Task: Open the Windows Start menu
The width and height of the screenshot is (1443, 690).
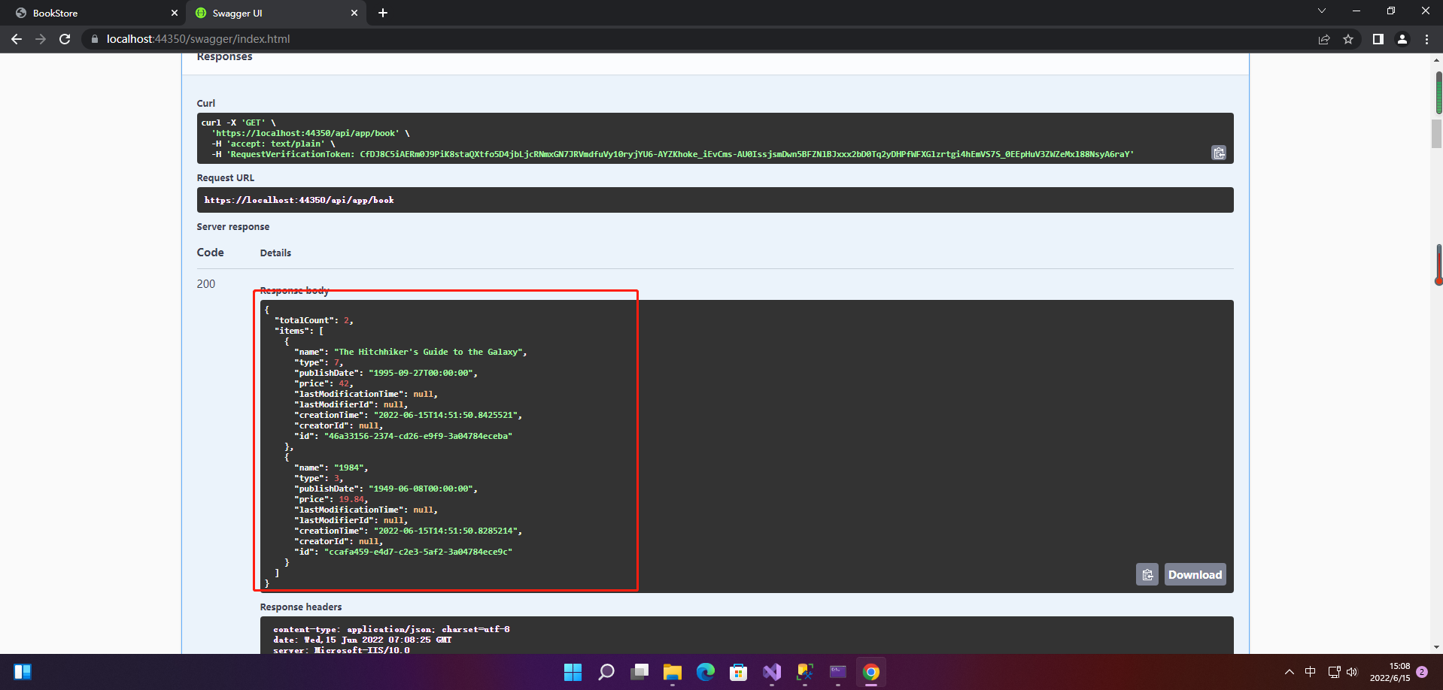Action: (573, 672)
